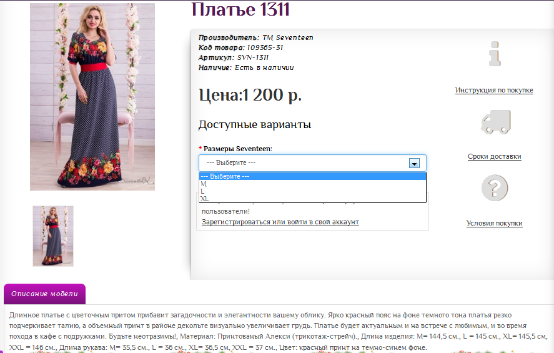Click the info icon above Инструкция по покупке
Image resolution: width=554 pixels, height=353 pixels.
click(x=495, y=54)
